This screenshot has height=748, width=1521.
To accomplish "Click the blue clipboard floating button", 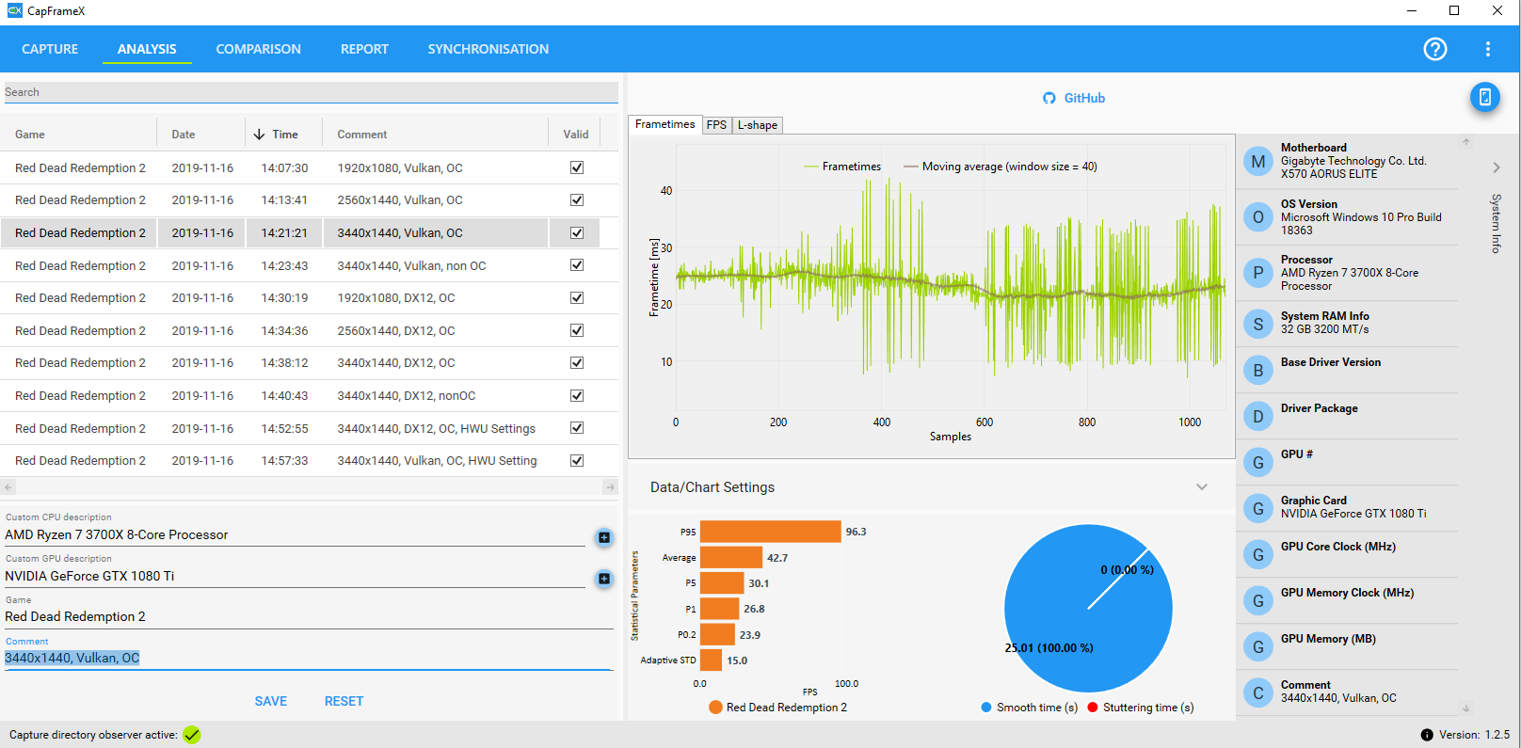I will pyautogui.click(x=1484, y=97).
